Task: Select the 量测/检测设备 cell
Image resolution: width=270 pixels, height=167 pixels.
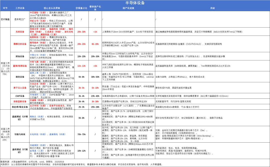Action: tap(20, 66)
